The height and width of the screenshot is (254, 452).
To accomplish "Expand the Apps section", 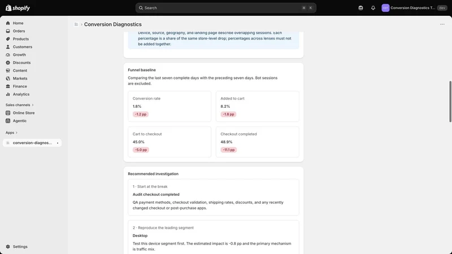I will [11, 133].
